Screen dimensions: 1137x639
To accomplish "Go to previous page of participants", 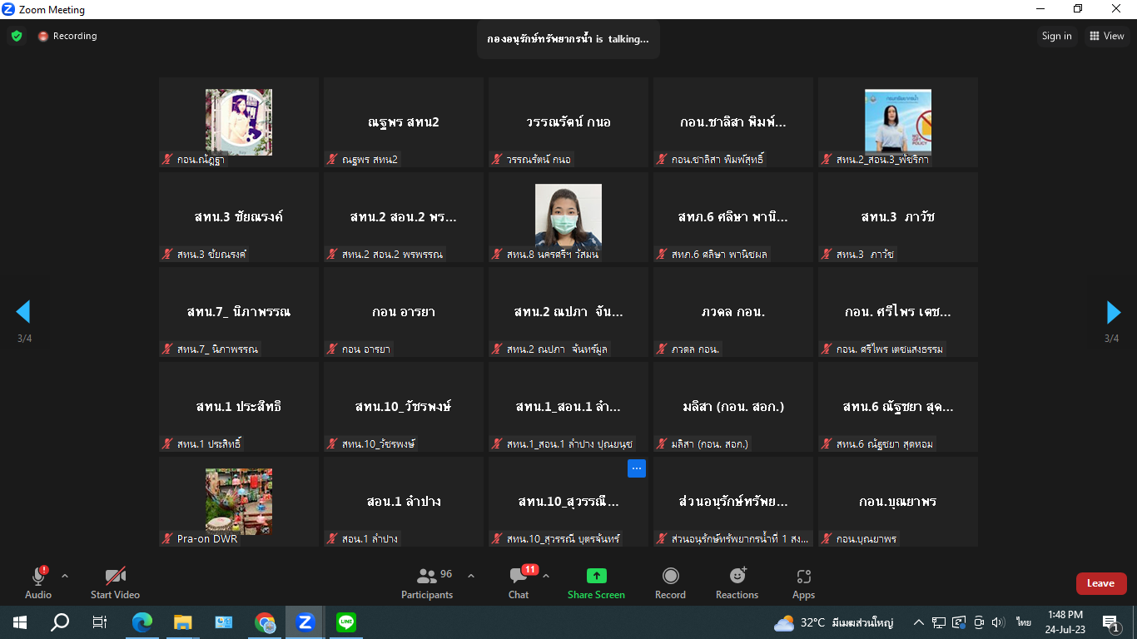I will click(x=23, y=312).
